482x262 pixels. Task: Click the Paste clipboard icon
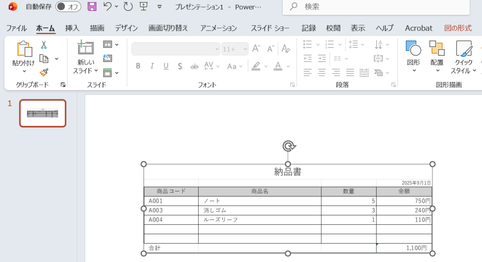coord(24,49)
